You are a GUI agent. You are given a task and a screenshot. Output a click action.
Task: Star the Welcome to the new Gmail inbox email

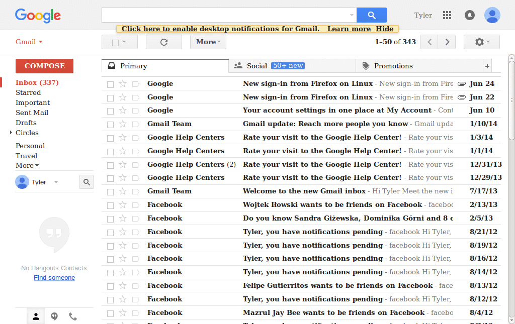(123, 191)
